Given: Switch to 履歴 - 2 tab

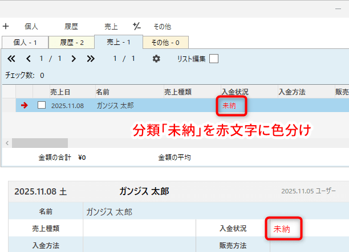Looking at the screenshot, I should pos(71,42).
